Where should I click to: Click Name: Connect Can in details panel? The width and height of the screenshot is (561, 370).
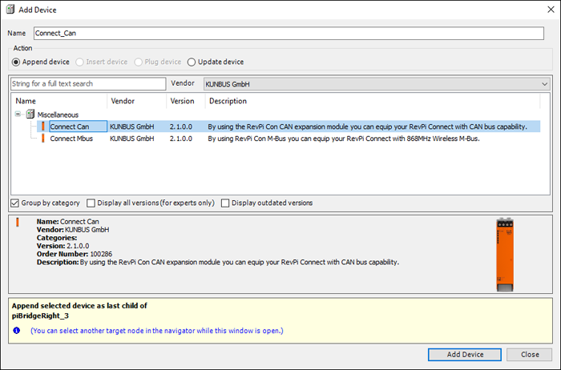[x=67, y=222]
